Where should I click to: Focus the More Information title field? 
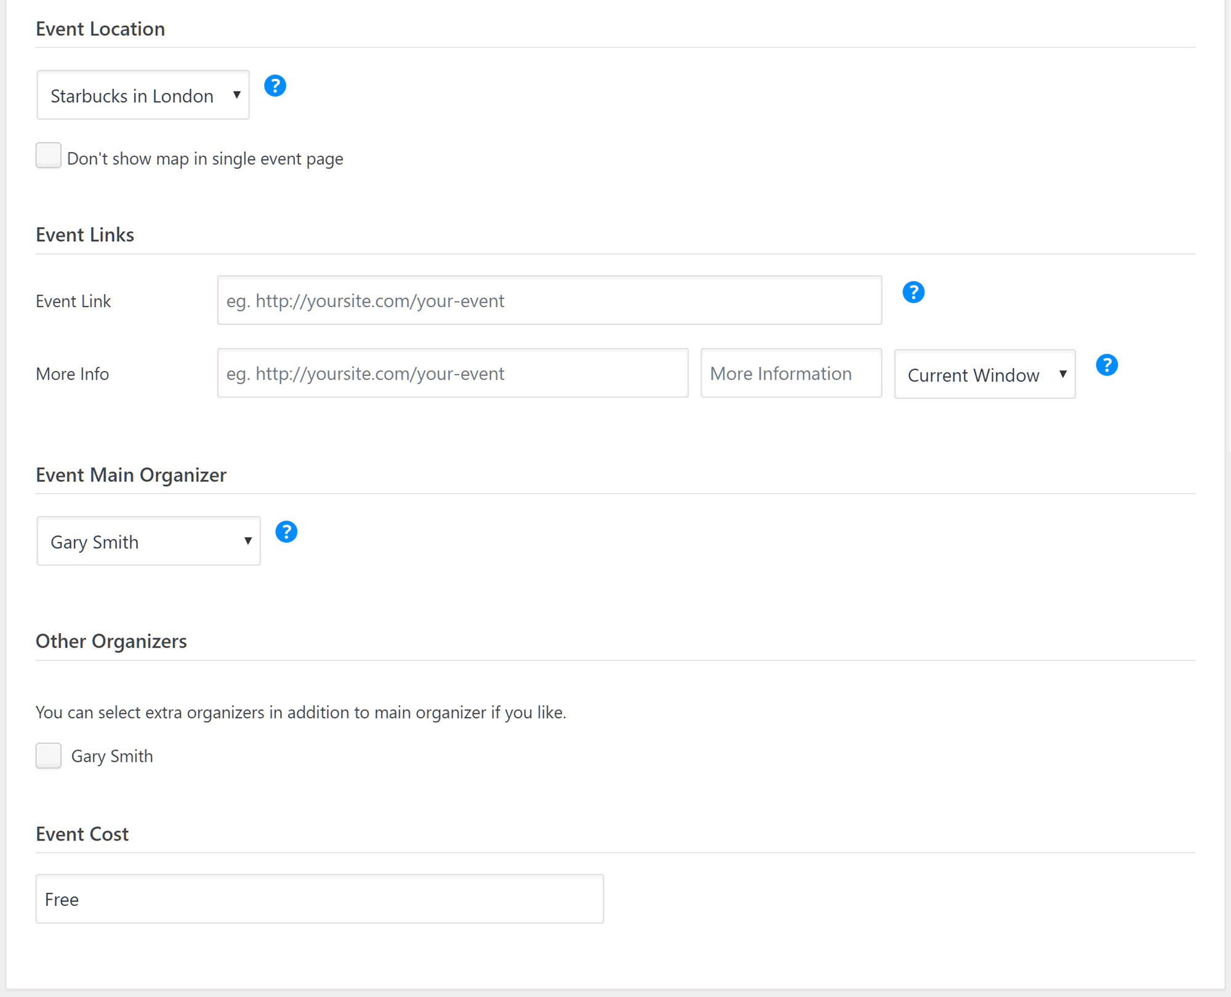tap(791, 374)
